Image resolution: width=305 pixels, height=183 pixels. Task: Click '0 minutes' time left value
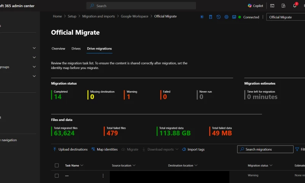coord(262,97)
